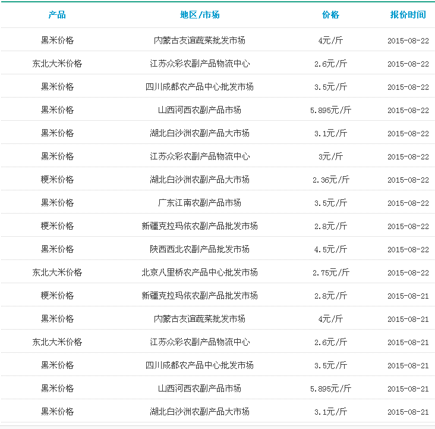Click the 4.5元/斤 price cell

click(330, 249)
